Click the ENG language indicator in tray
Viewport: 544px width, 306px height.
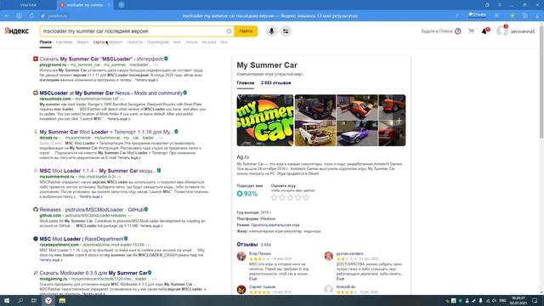pos(502,300)
